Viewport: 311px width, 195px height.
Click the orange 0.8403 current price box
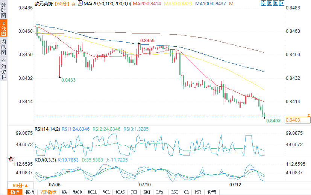(x=297, y=120)
